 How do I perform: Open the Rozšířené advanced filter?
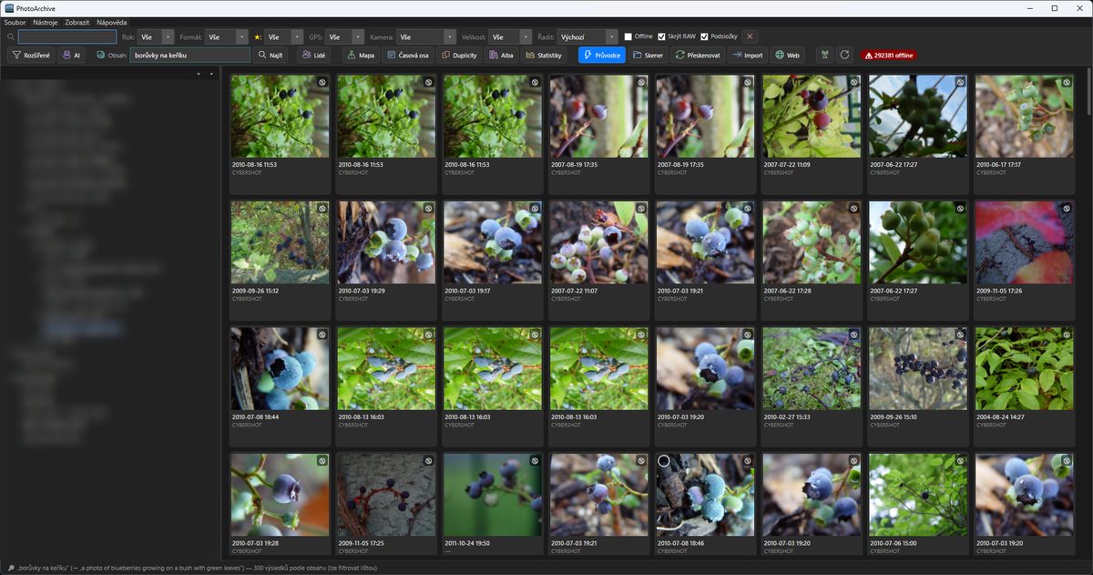30,55
